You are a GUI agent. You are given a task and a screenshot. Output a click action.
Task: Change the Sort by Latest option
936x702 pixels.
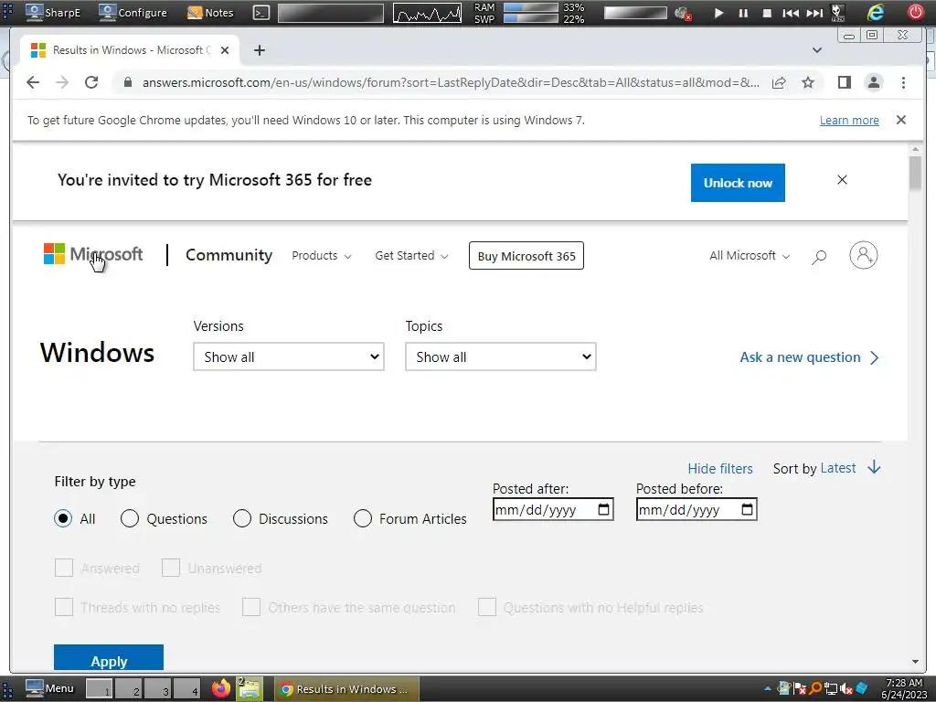[838, 468]
